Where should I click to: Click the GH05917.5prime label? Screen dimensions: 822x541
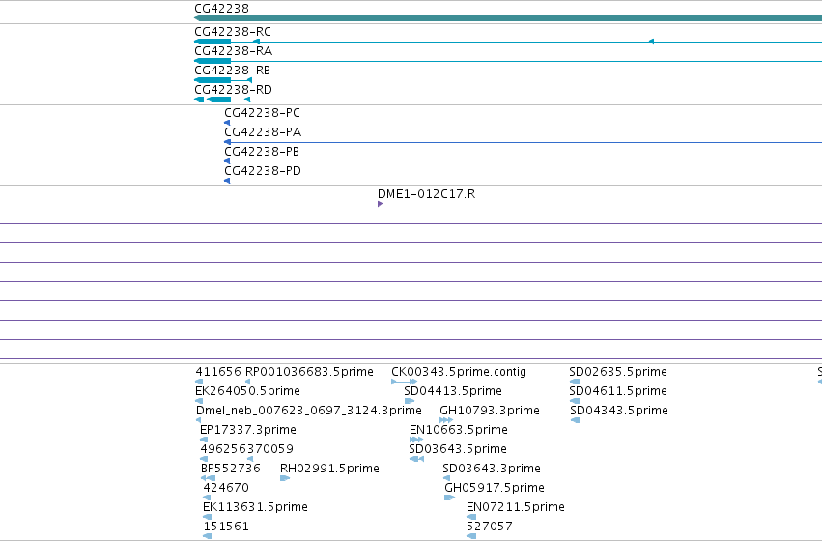click(x=495, y=488)
